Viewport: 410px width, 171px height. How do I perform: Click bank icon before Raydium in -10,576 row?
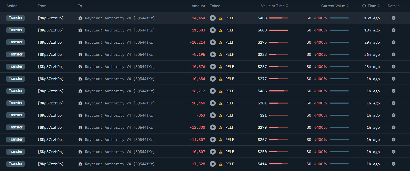(x=80, y=67)
